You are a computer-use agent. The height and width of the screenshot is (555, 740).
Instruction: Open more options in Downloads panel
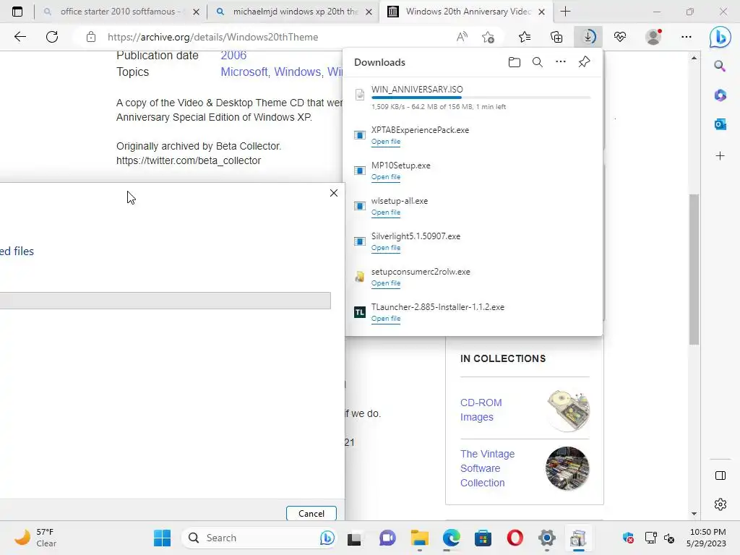tap(561, 62)
